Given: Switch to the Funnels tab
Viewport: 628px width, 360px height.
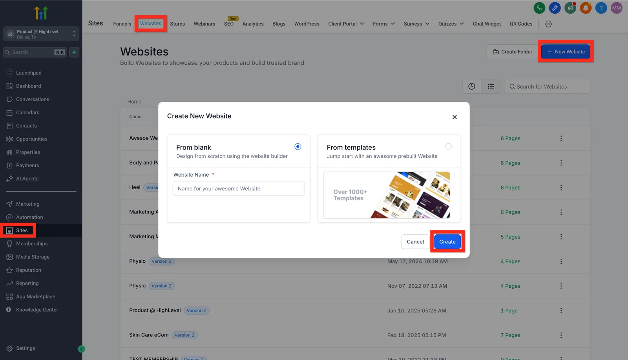Looking at the screenshot, I should click(122, 24).
